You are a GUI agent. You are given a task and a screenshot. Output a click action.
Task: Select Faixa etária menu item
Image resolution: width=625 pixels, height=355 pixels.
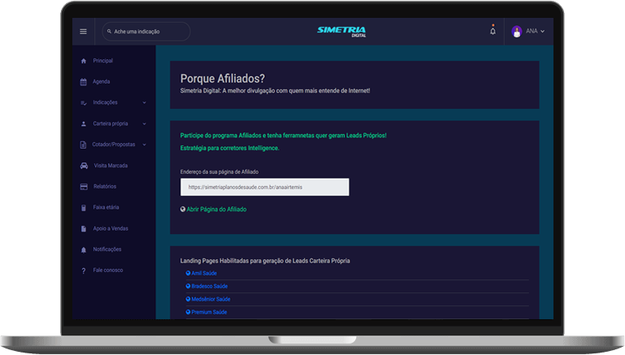coord(106,207)
